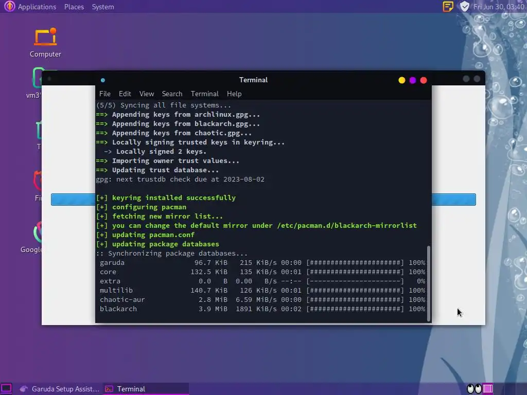
Task: Click the Garuda logo in top panel
Action: coord(9,6)
